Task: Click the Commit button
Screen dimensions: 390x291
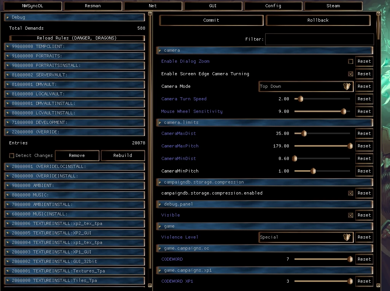Action: coord(211,20)
